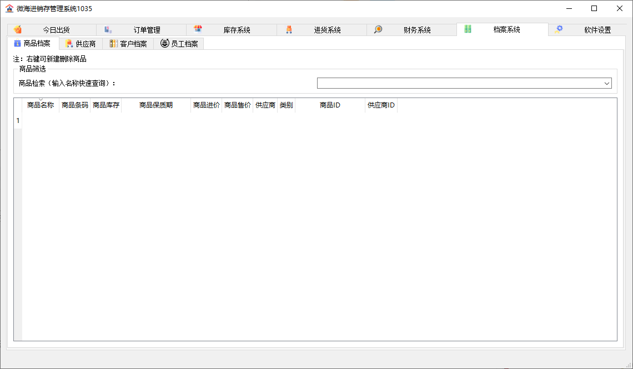Click the 客户档案 bookshelf icon
Viewport: 633px width, 369px height.
pos(114,44)
